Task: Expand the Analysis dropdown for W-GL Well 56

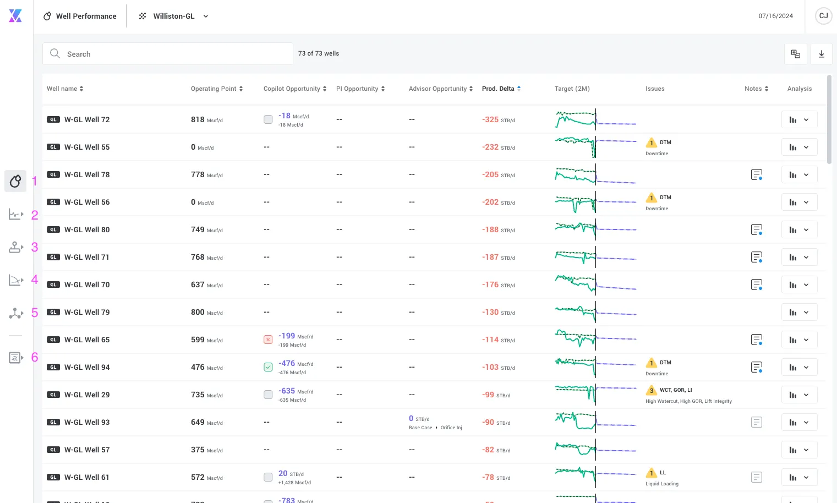Action: (800, 202)
